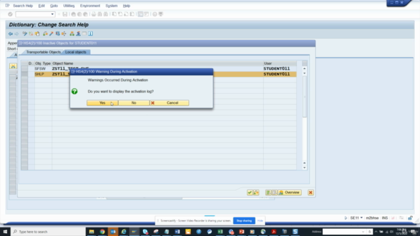Click the Display/Change toggle icon
420x236 pixels.
(25, 33)
